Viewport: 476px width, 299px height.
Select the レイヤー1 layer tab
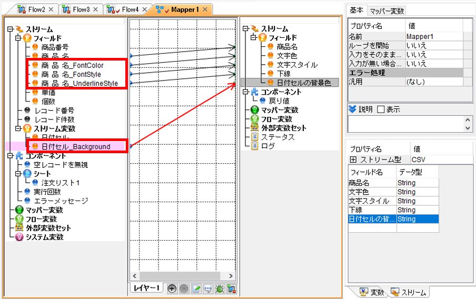[146, 288]
